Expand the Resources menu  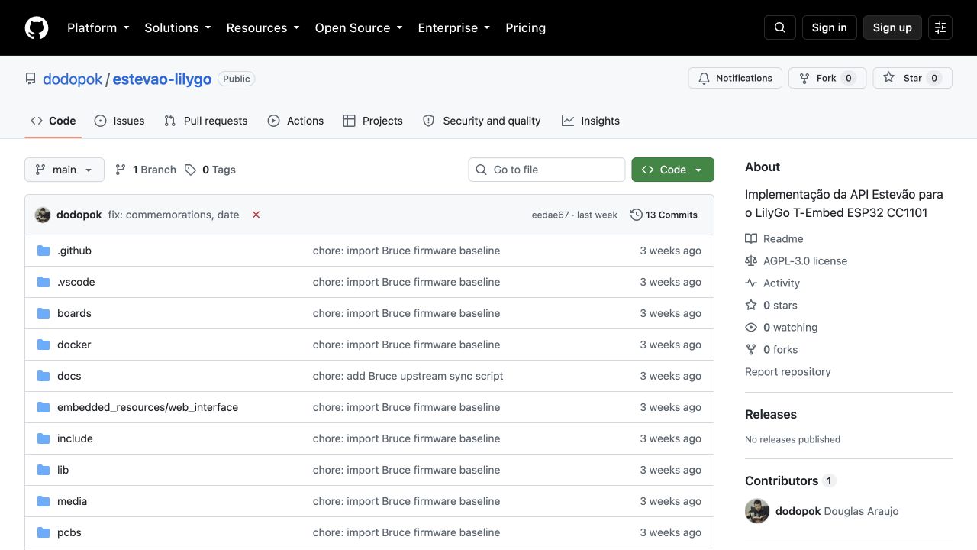pyautogui.click(x=263, y=27)
